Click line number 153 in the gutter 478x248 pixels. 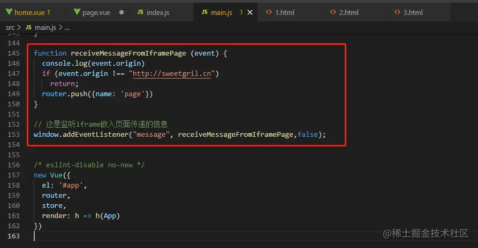(x=14, y=135)
